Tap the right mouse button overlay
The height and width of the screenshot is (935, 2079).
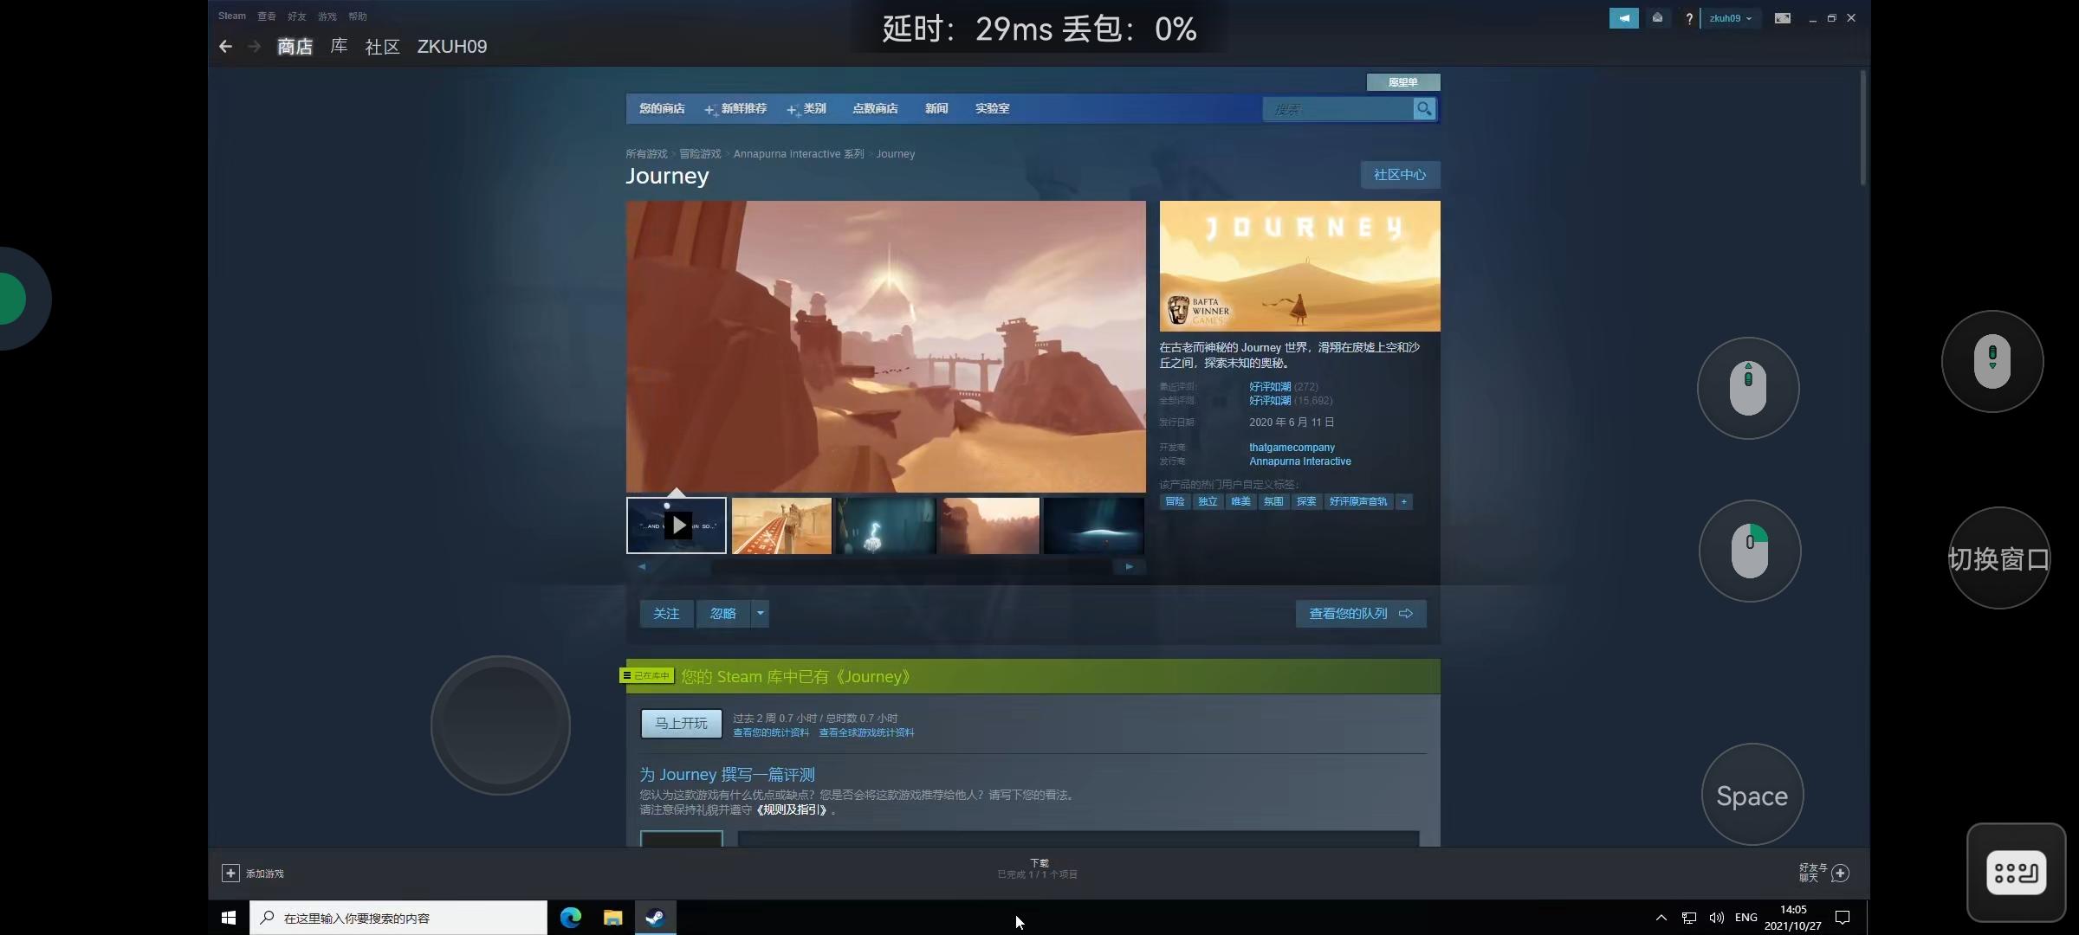[1750, 551]
